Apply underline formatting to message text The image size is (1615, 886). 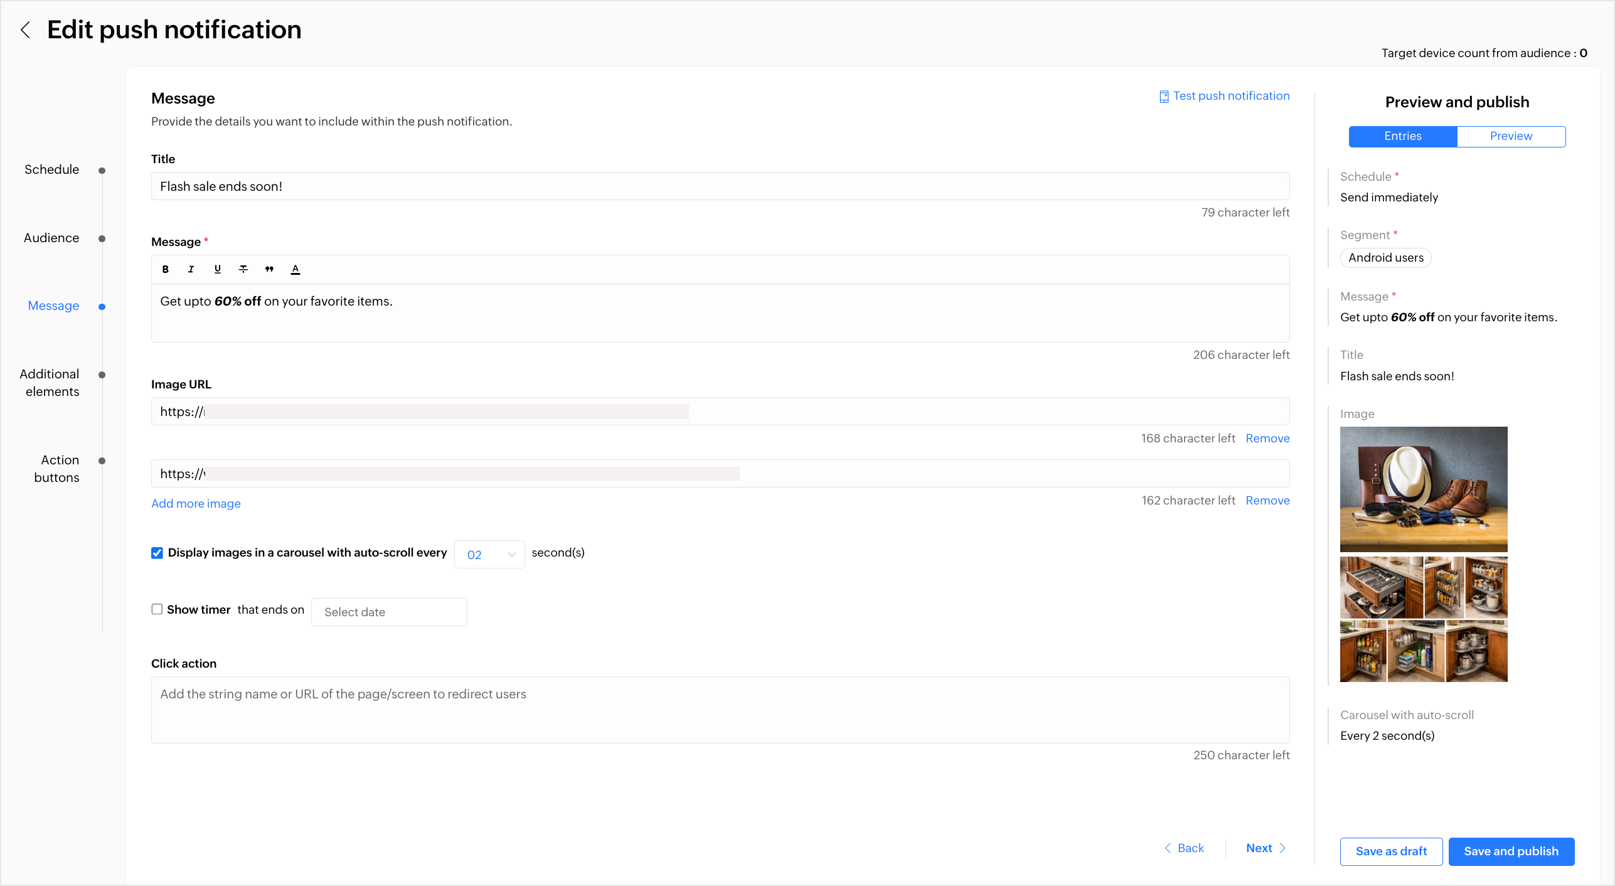pyautogui.click(x=217, y=269)
